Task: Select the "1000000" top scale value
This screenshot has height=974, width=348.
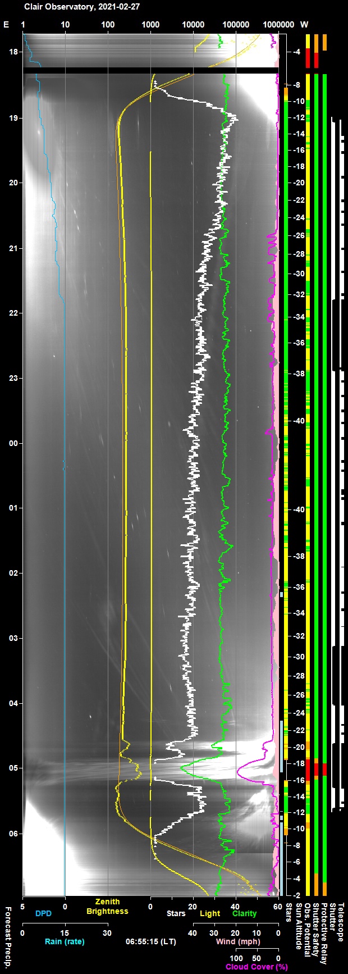Action: [278, 25]
